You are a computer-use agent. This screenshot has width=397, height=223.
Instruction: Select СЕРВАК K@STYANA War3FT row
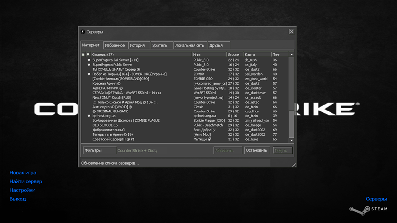pyautogui.click(x=185, y=93)
